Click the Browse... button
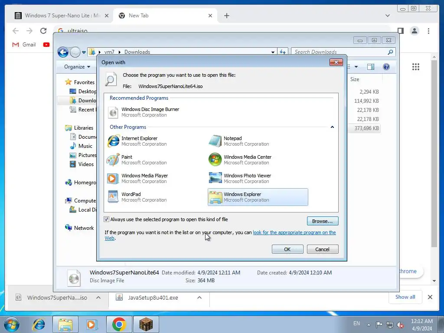Screen dimensions: 444x333 (x=323, y=221)
